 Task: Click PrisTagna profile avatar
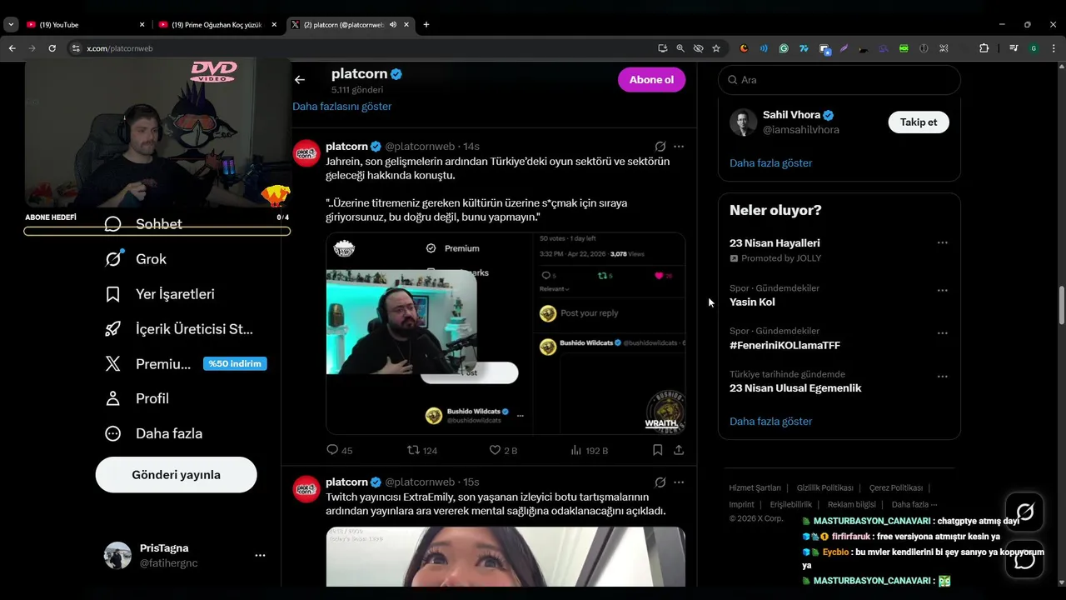click(x=117, y=555)
